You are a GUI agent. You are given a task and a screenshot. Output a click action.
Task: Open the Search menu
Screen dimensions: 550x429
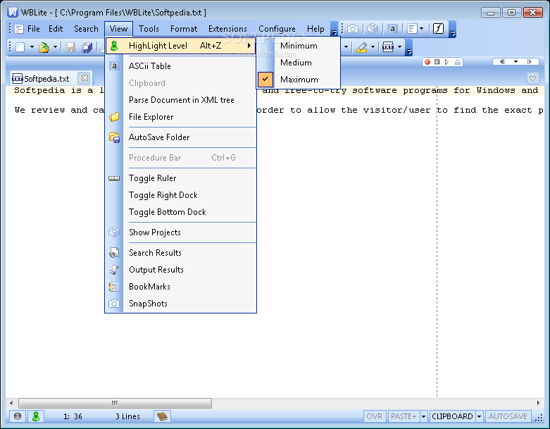[86, 29]
